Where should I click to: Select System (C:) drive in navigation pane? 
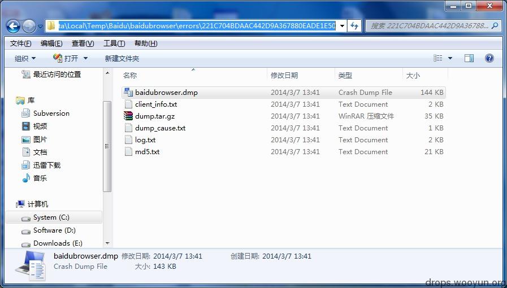click(51, 217)
